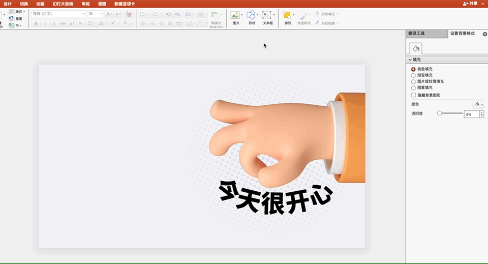
Task: Enable the 隐藏背景图形 checkbox
Action: (x=413, y=95)
